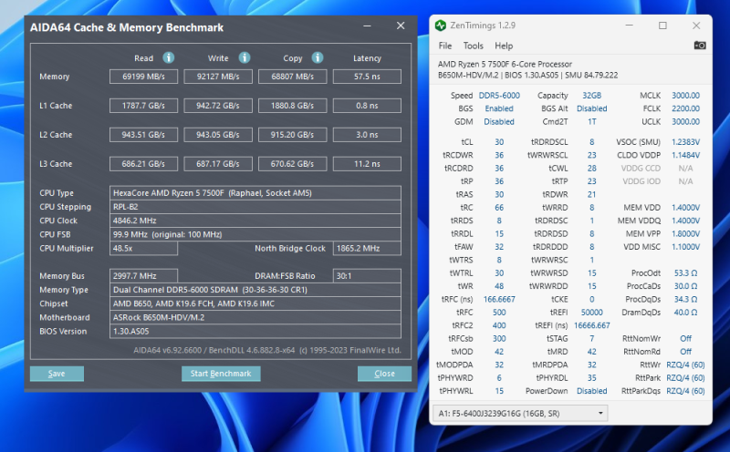This screenshot has width=730, height=452.
Task: Open the Tools menu in ZenTimings
Action: pos(473,46)
